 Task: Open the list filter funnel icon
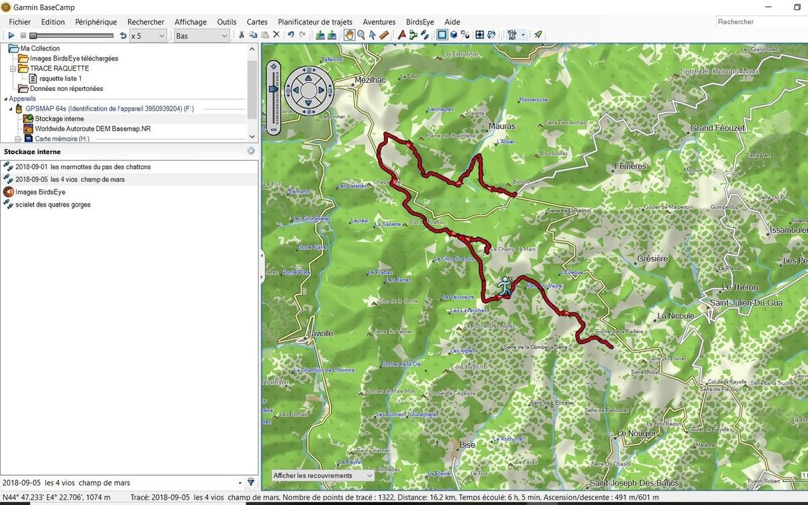[251, 482]
